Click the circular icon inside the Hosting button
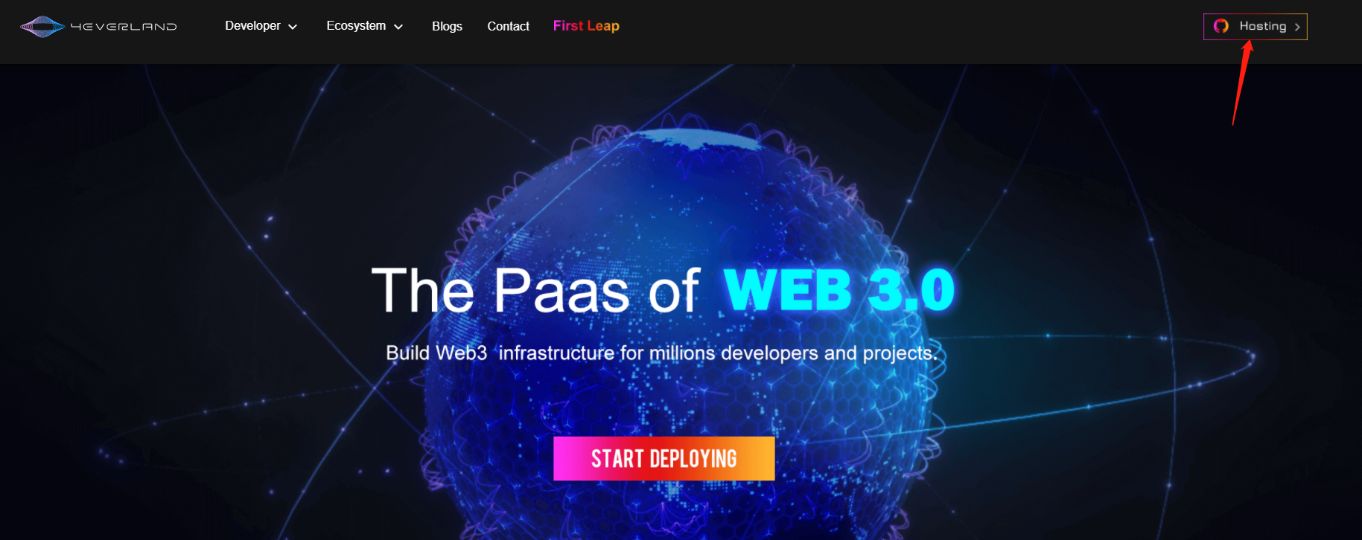 (1221, 26)
